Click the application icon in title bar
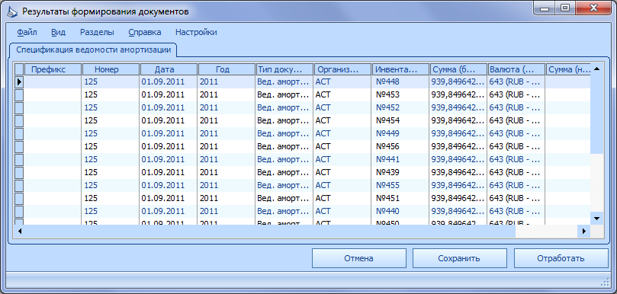 click(x=12, y=11)
